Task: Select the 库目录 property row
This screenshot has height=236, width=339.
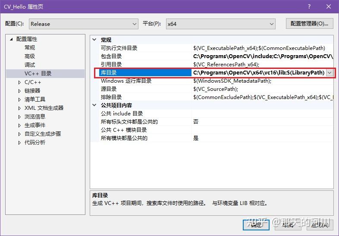Action: pos(216,72)
